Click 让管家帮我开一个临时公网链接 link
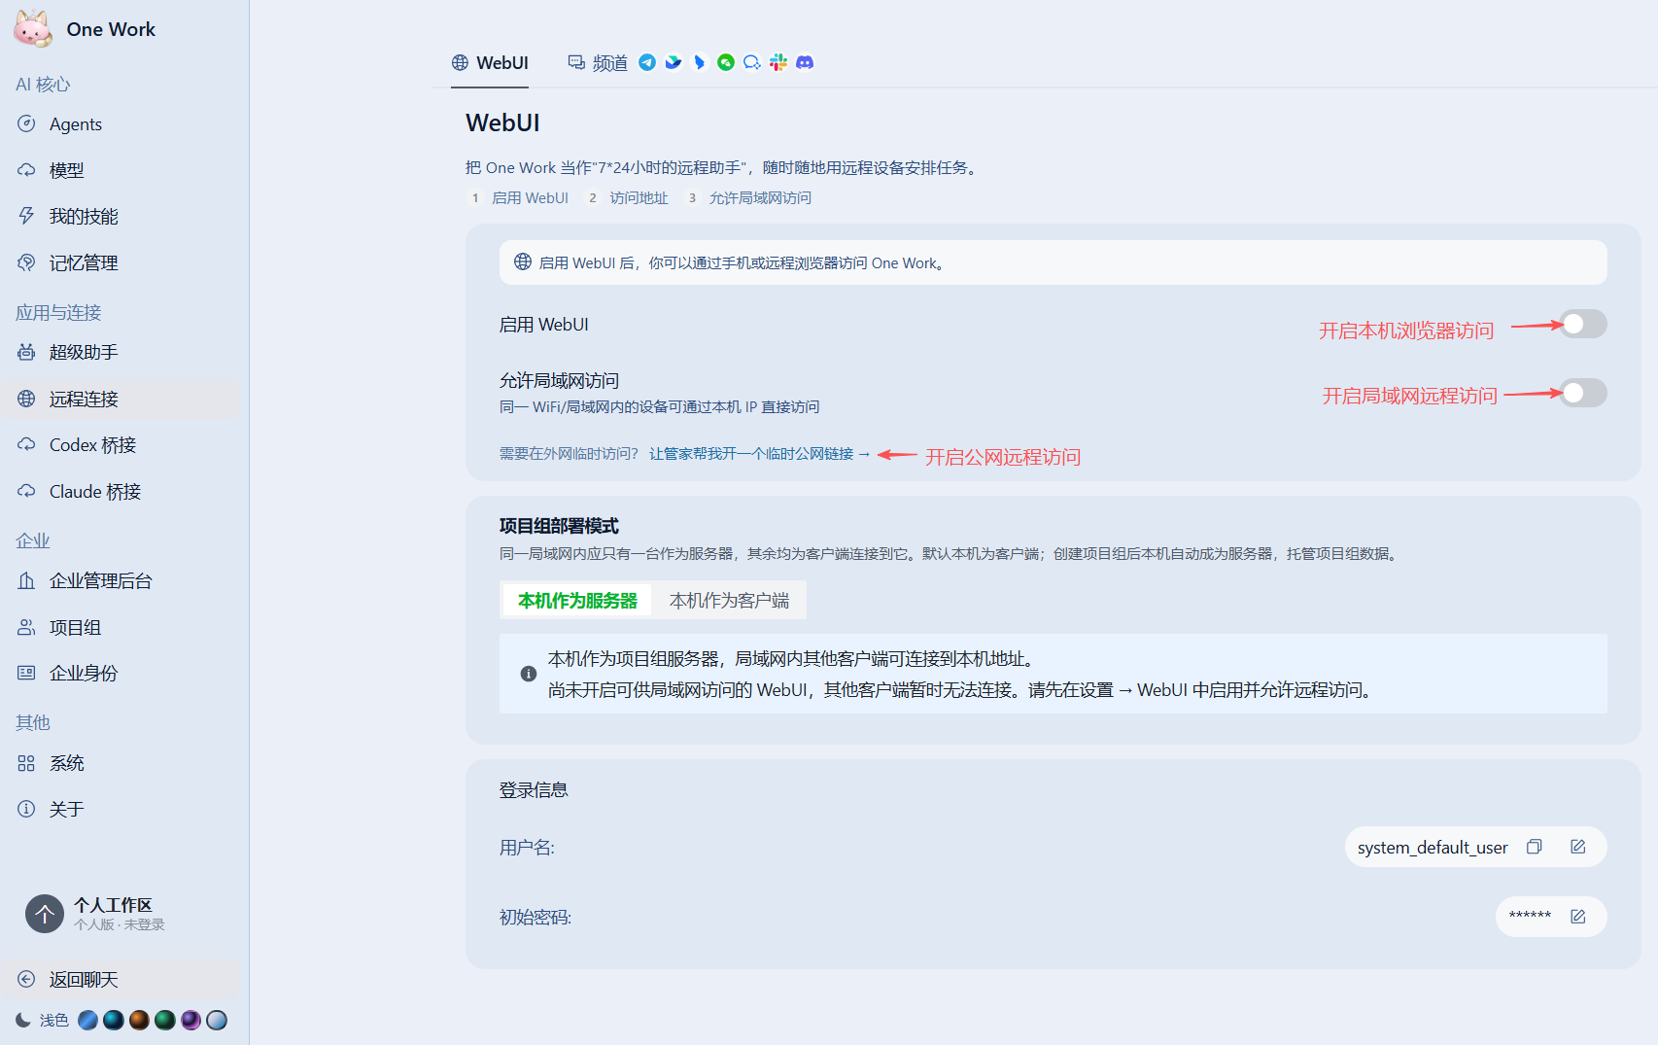The image size is (1658, 1045). tap(759, 454)
